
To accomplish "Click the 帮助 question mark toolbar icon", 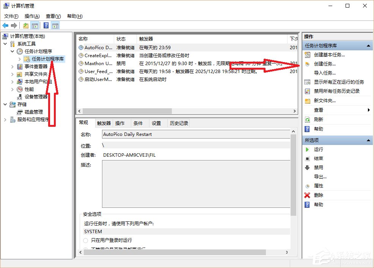I will click(46, 25).
